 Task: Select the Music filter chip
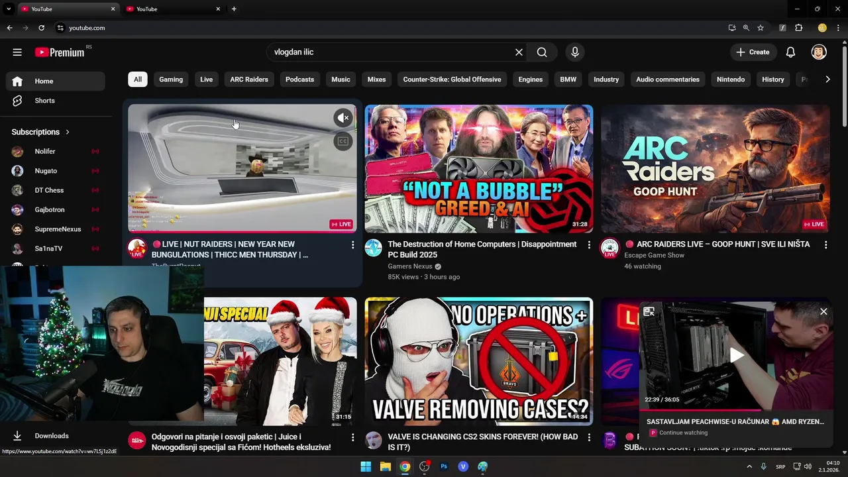[341, 79]
